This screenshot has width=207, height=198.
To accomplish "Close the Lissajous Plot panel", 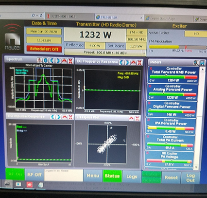I will tap(138, 118).
